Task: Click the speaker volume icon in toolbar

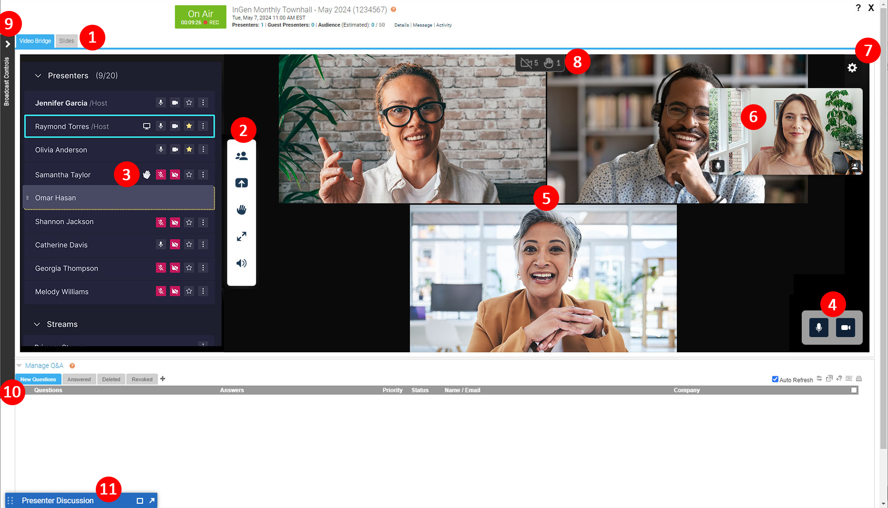Action: point(242,263)
